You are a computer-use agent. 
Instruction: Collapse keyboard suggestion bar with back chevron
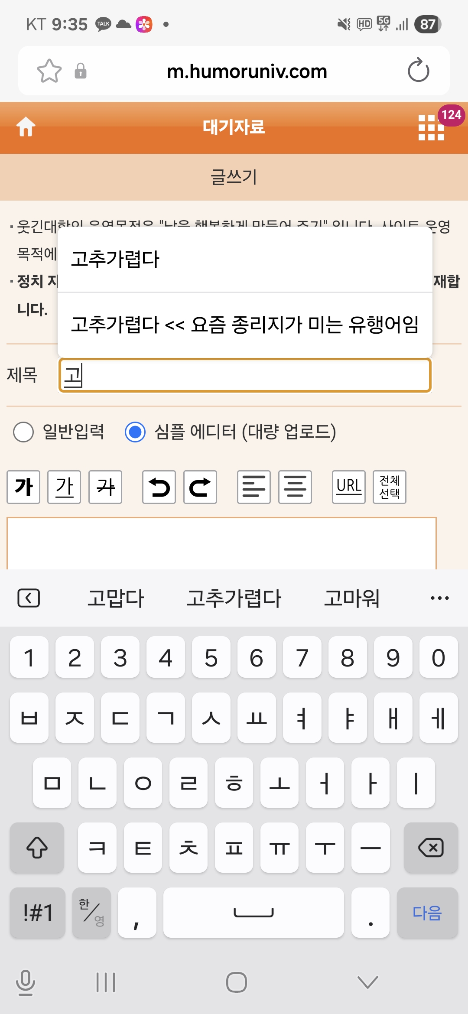pyautogui.click(x=29, y=598)
